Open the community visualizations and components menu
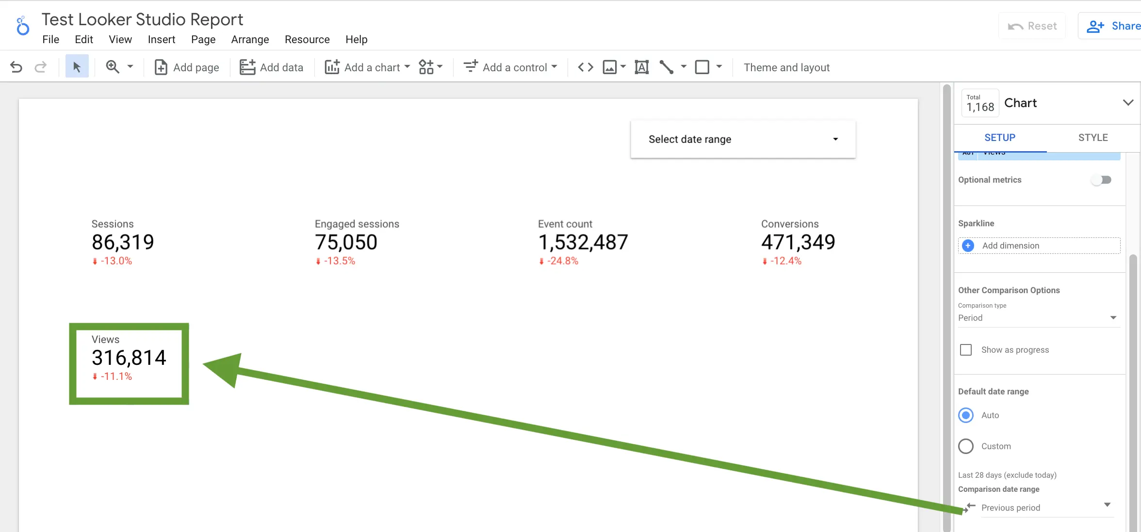Viewport: 1141px width, 532px height. (431, 67)
